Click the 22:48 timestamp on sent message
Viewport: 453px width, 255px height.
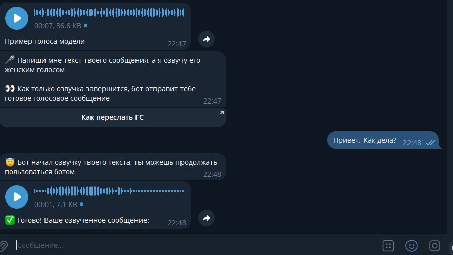coord(412,143)
